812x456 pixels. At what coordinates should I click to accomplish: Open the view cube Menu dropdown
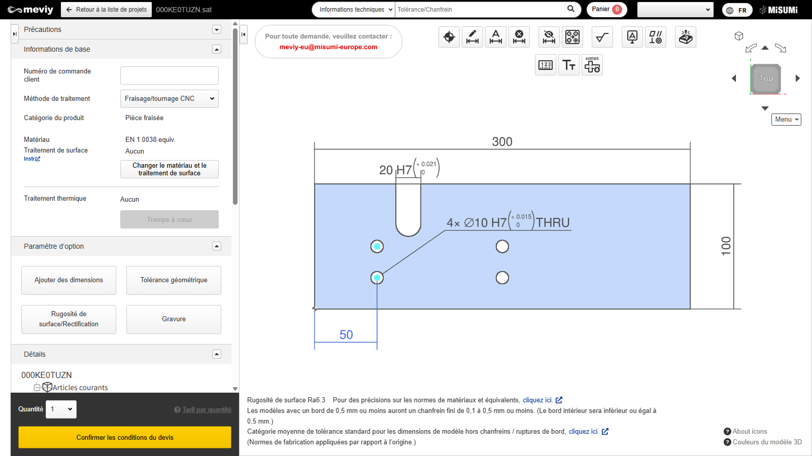pyautogui.click(x=786, y=120)
